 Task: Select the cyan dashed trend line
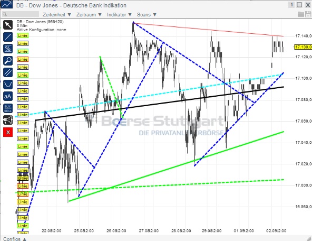[x=149, y=95]
